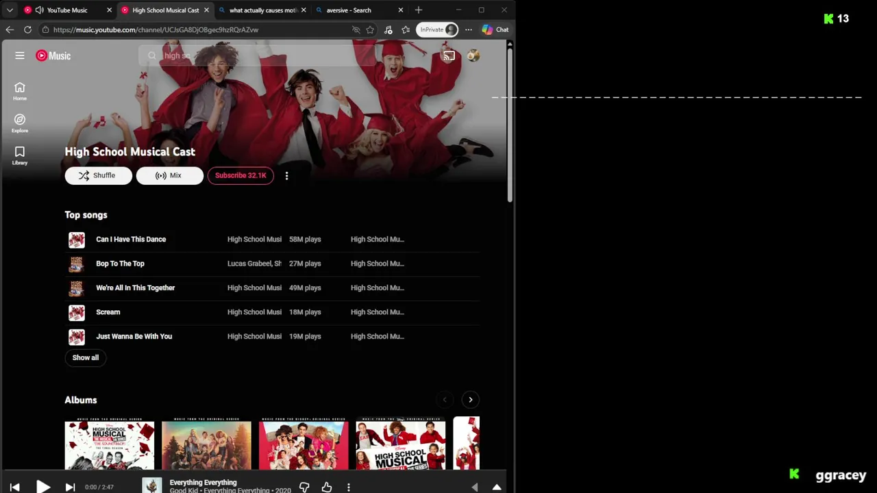The height and width of the screenshot is (493, 877).
Task: Open artist more options three dots
Action: [286, 176]
